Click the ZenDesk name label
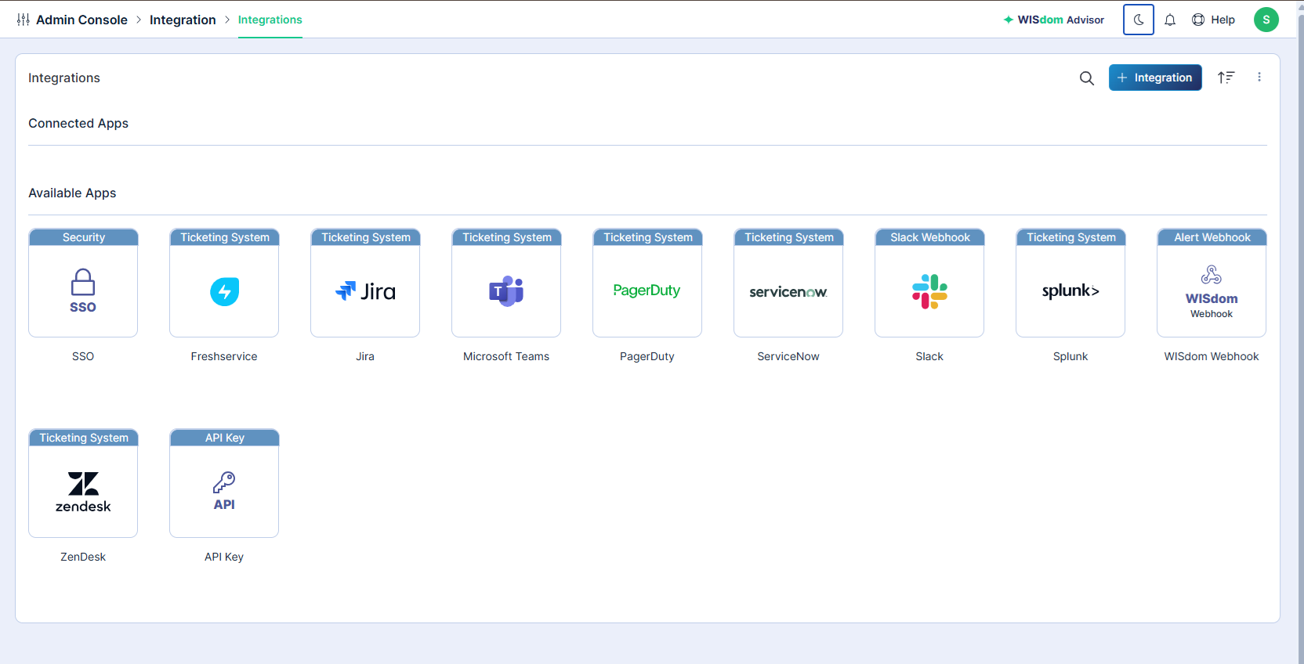Viewport: 1304px width, 664px height. [83, 557]
